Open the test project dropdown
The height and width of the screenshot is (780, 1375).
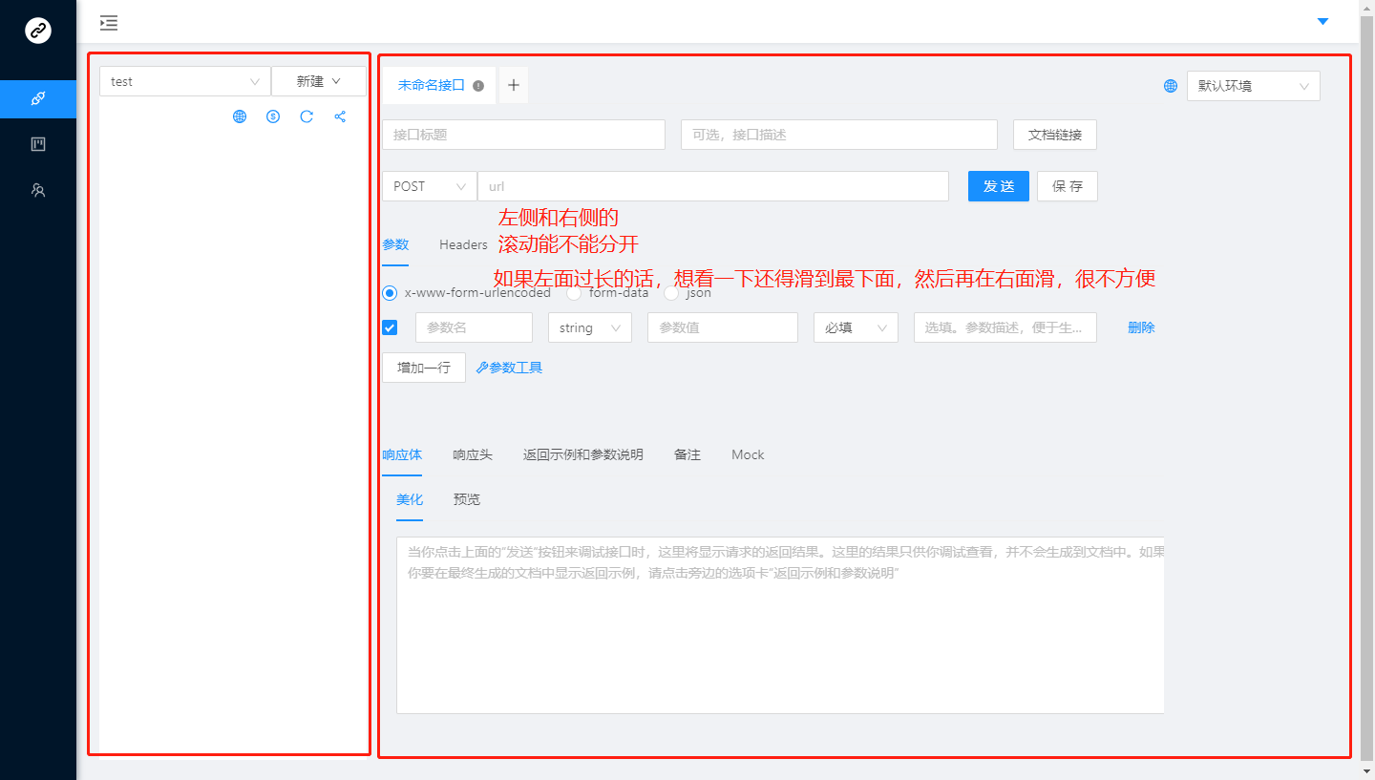tap(185, 81)
